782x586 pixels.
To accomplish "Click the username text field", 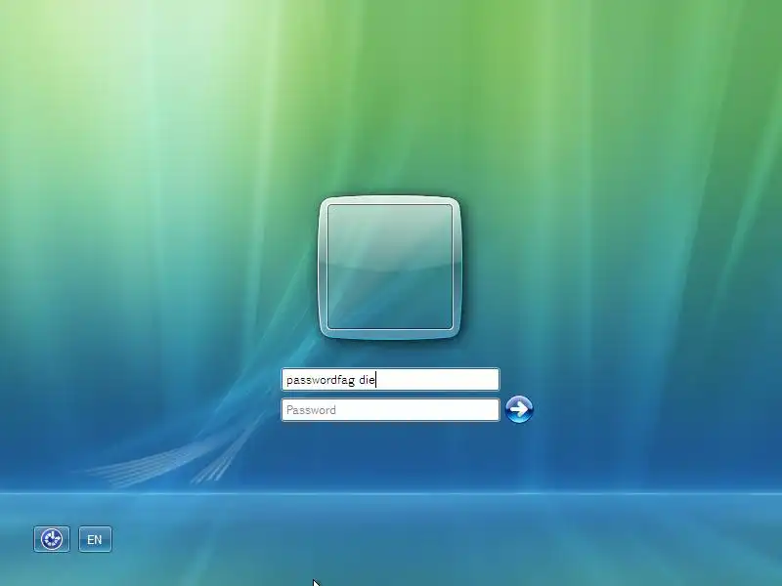I will point(390,380).
